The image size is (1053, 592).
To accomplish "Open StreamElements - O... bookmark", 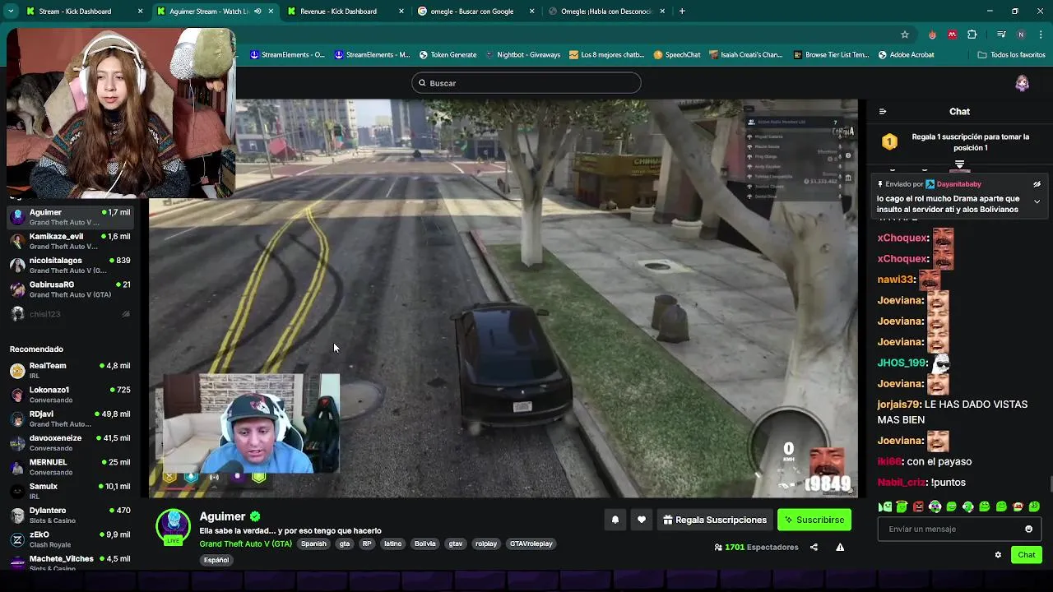I will pos(287,55).
